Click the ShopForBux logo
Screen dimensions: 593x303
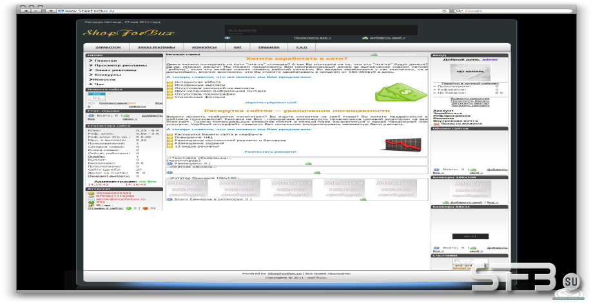pyautogui.click(x=128, y=33)
